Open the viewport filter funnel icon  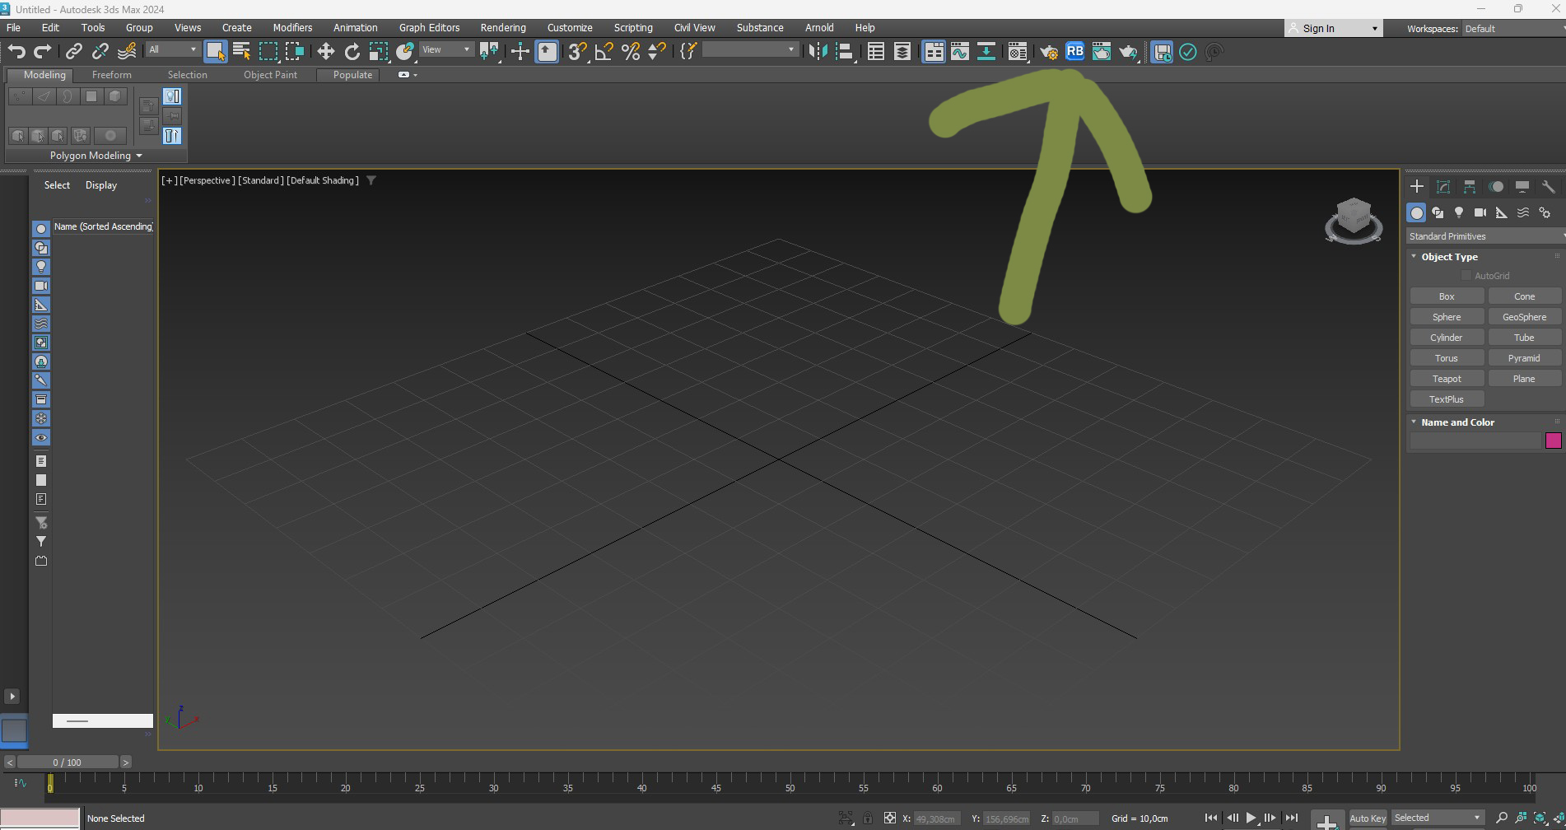[x=371, y=180]
